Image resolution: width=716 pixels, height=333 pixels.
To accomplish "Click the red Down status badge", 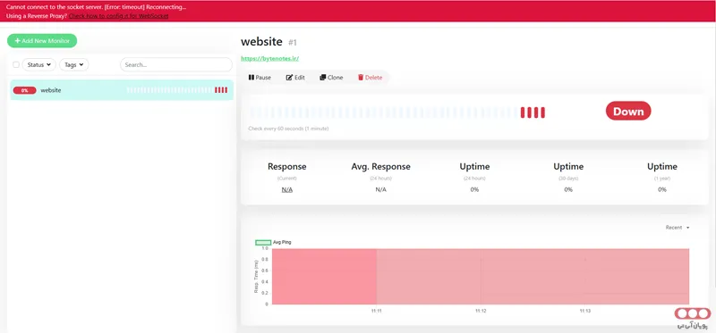I will coord(628,112).
